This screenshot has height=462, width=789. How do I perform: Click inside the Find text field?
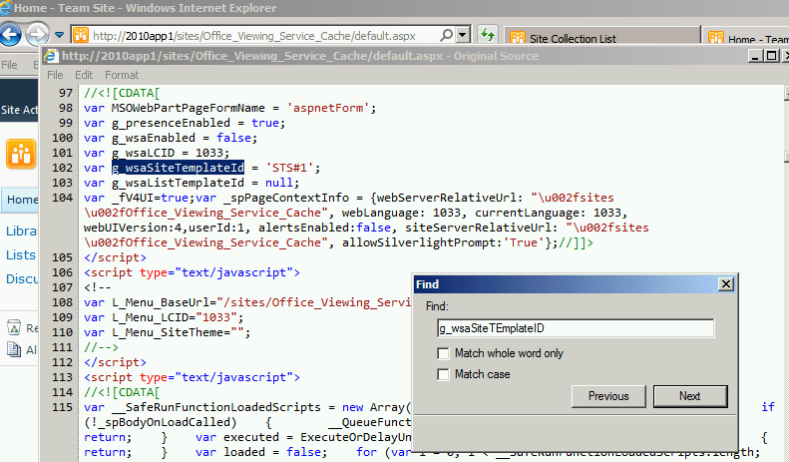click(x=576, y=328)
